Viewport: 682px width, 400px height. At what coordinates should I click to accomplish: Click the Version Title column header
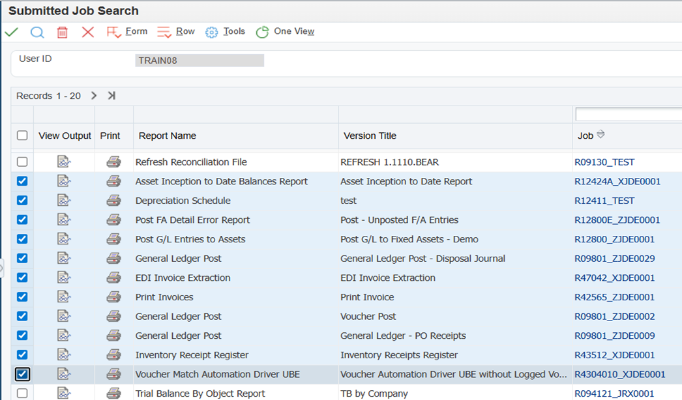pyautogui.click(x=370, y=136)
